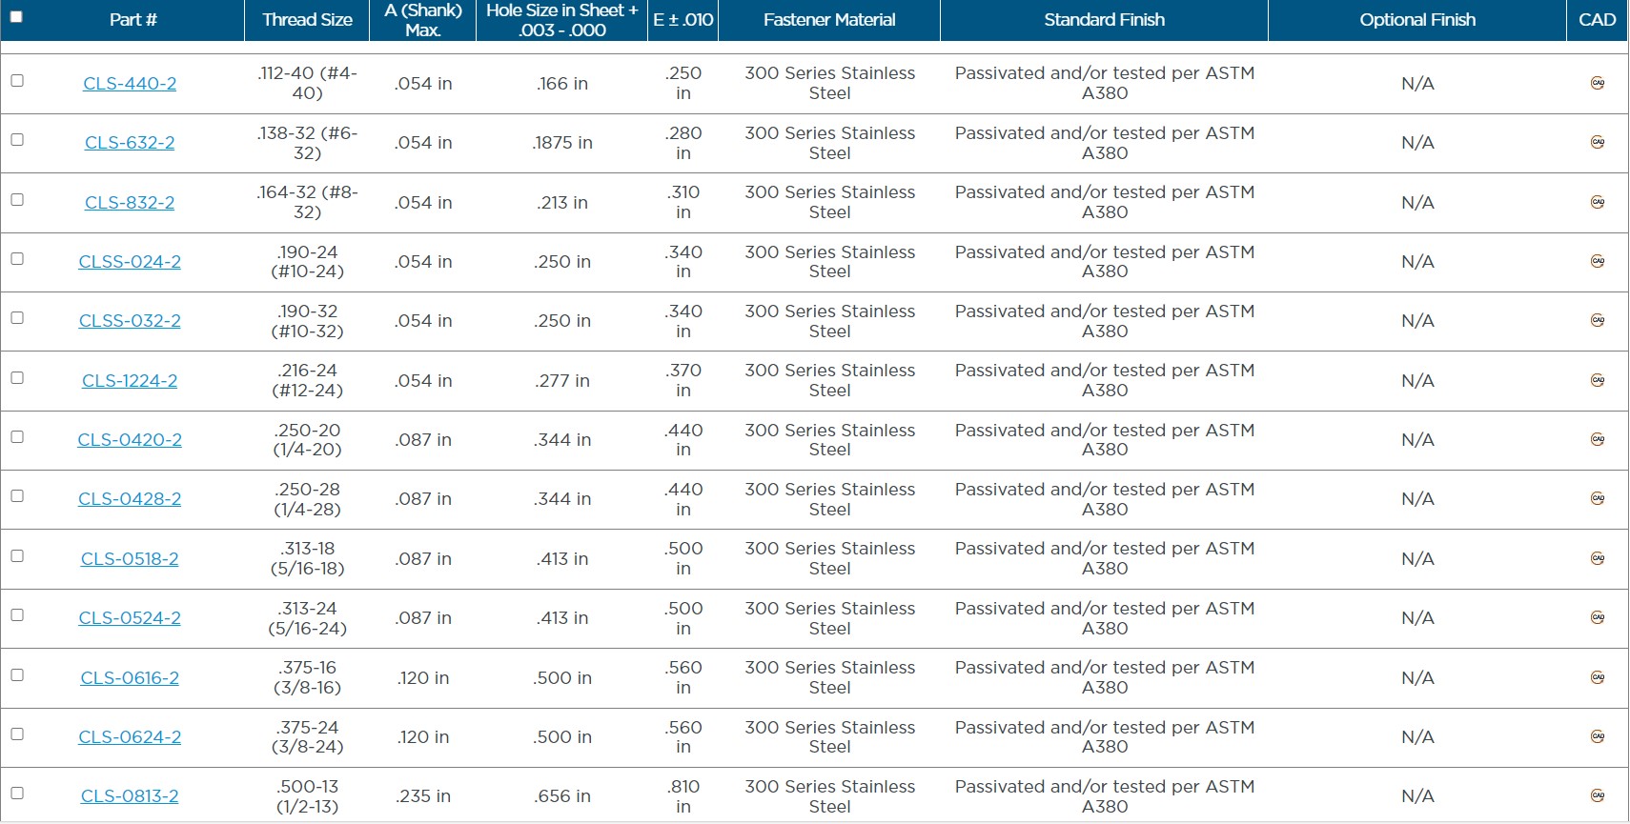Select thread size '.112-40 (#4-40)'
This screenshot has height=824, width=1630.
click(x=307, y=83)
